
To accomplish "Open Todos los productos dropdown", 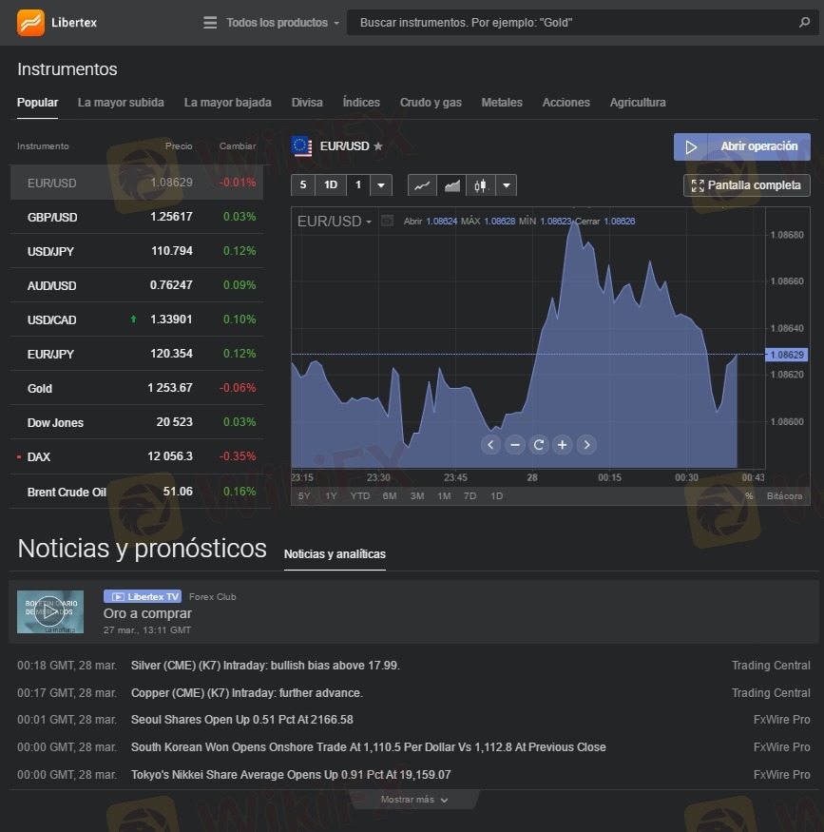I will point(282,23).
